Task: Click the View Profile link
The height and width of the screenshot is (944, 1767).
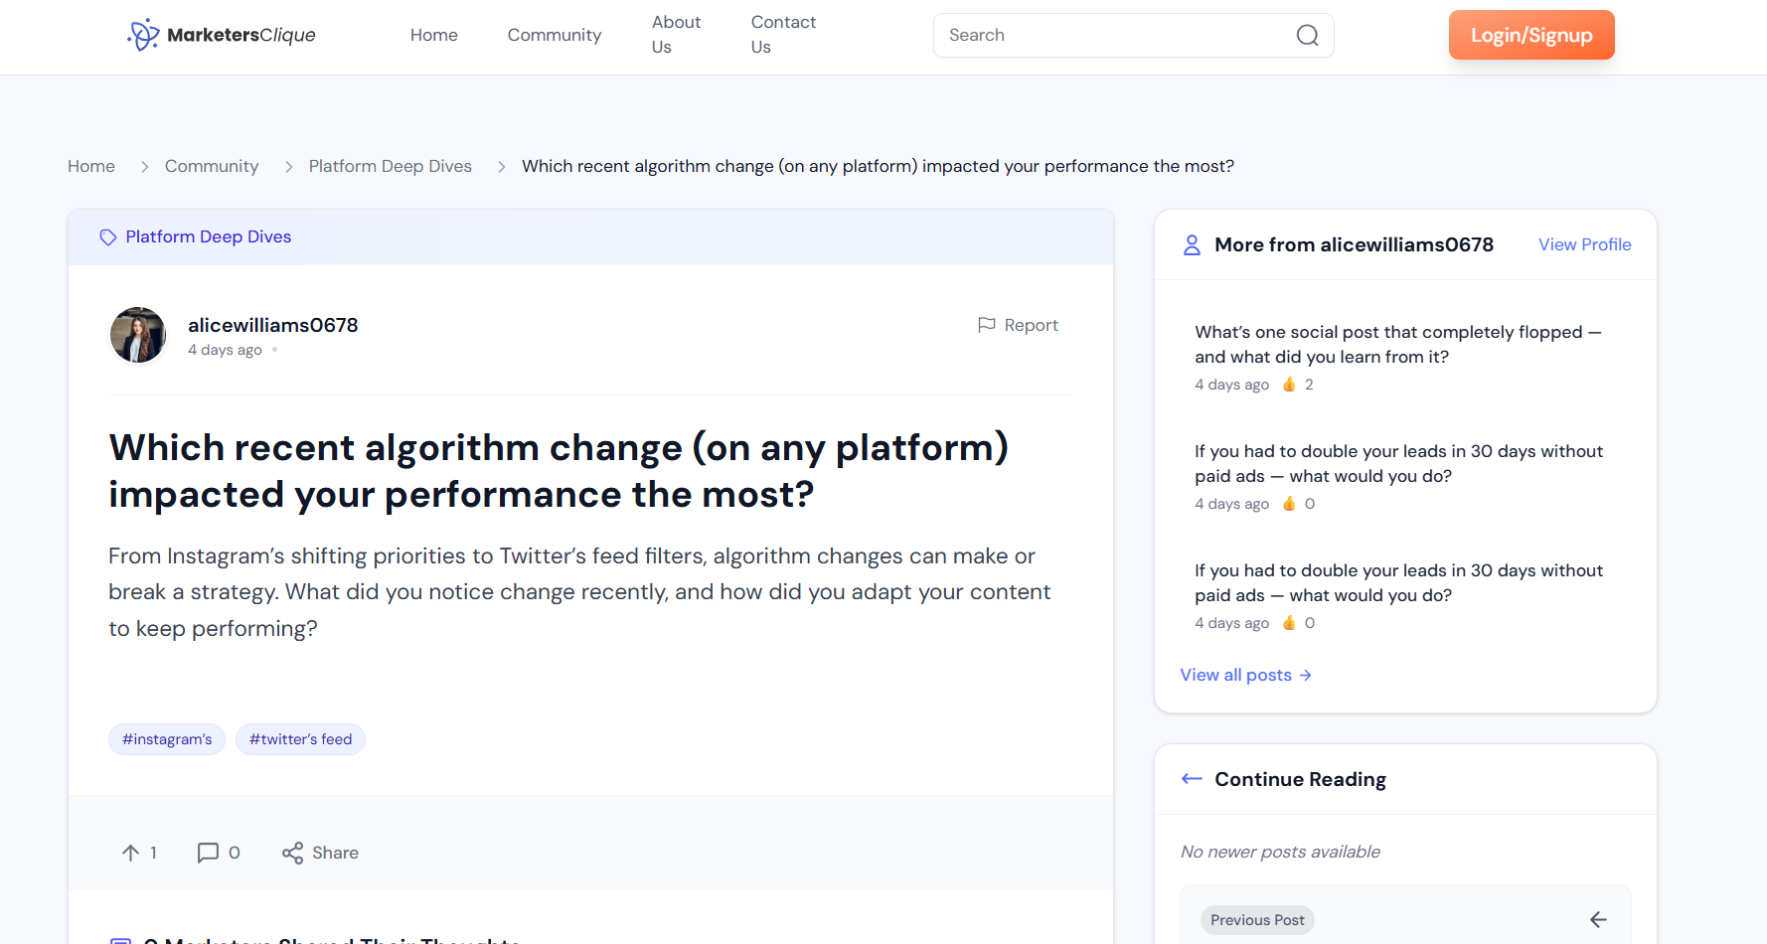Action: click(1584, 244)
